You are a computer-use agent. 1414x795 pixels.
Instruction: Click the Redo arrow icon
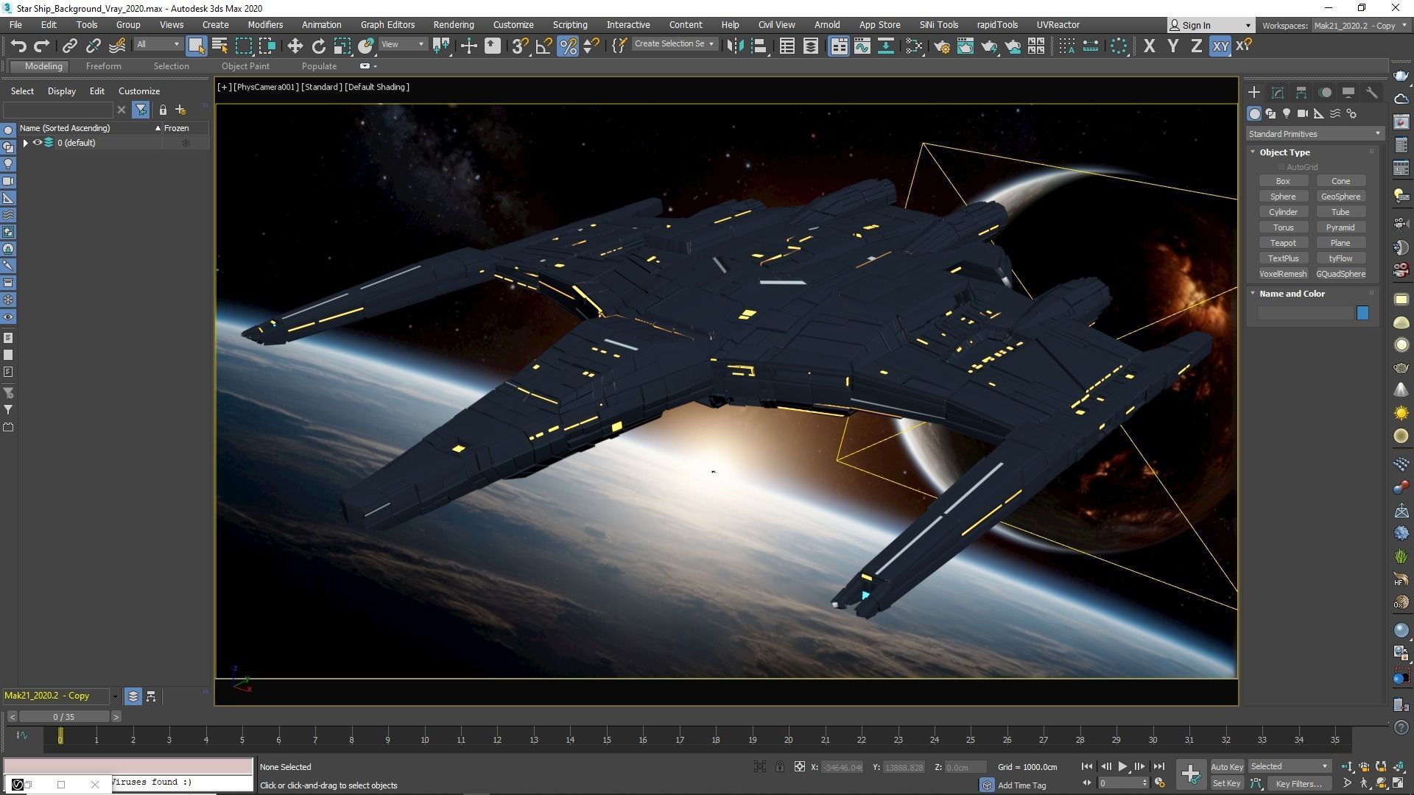pos(42,46)
